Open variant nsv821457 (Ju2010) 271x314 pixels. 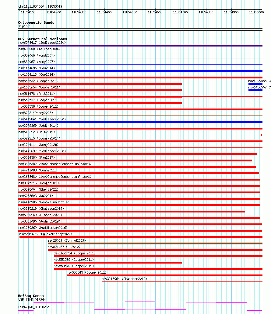click(64, 247)
